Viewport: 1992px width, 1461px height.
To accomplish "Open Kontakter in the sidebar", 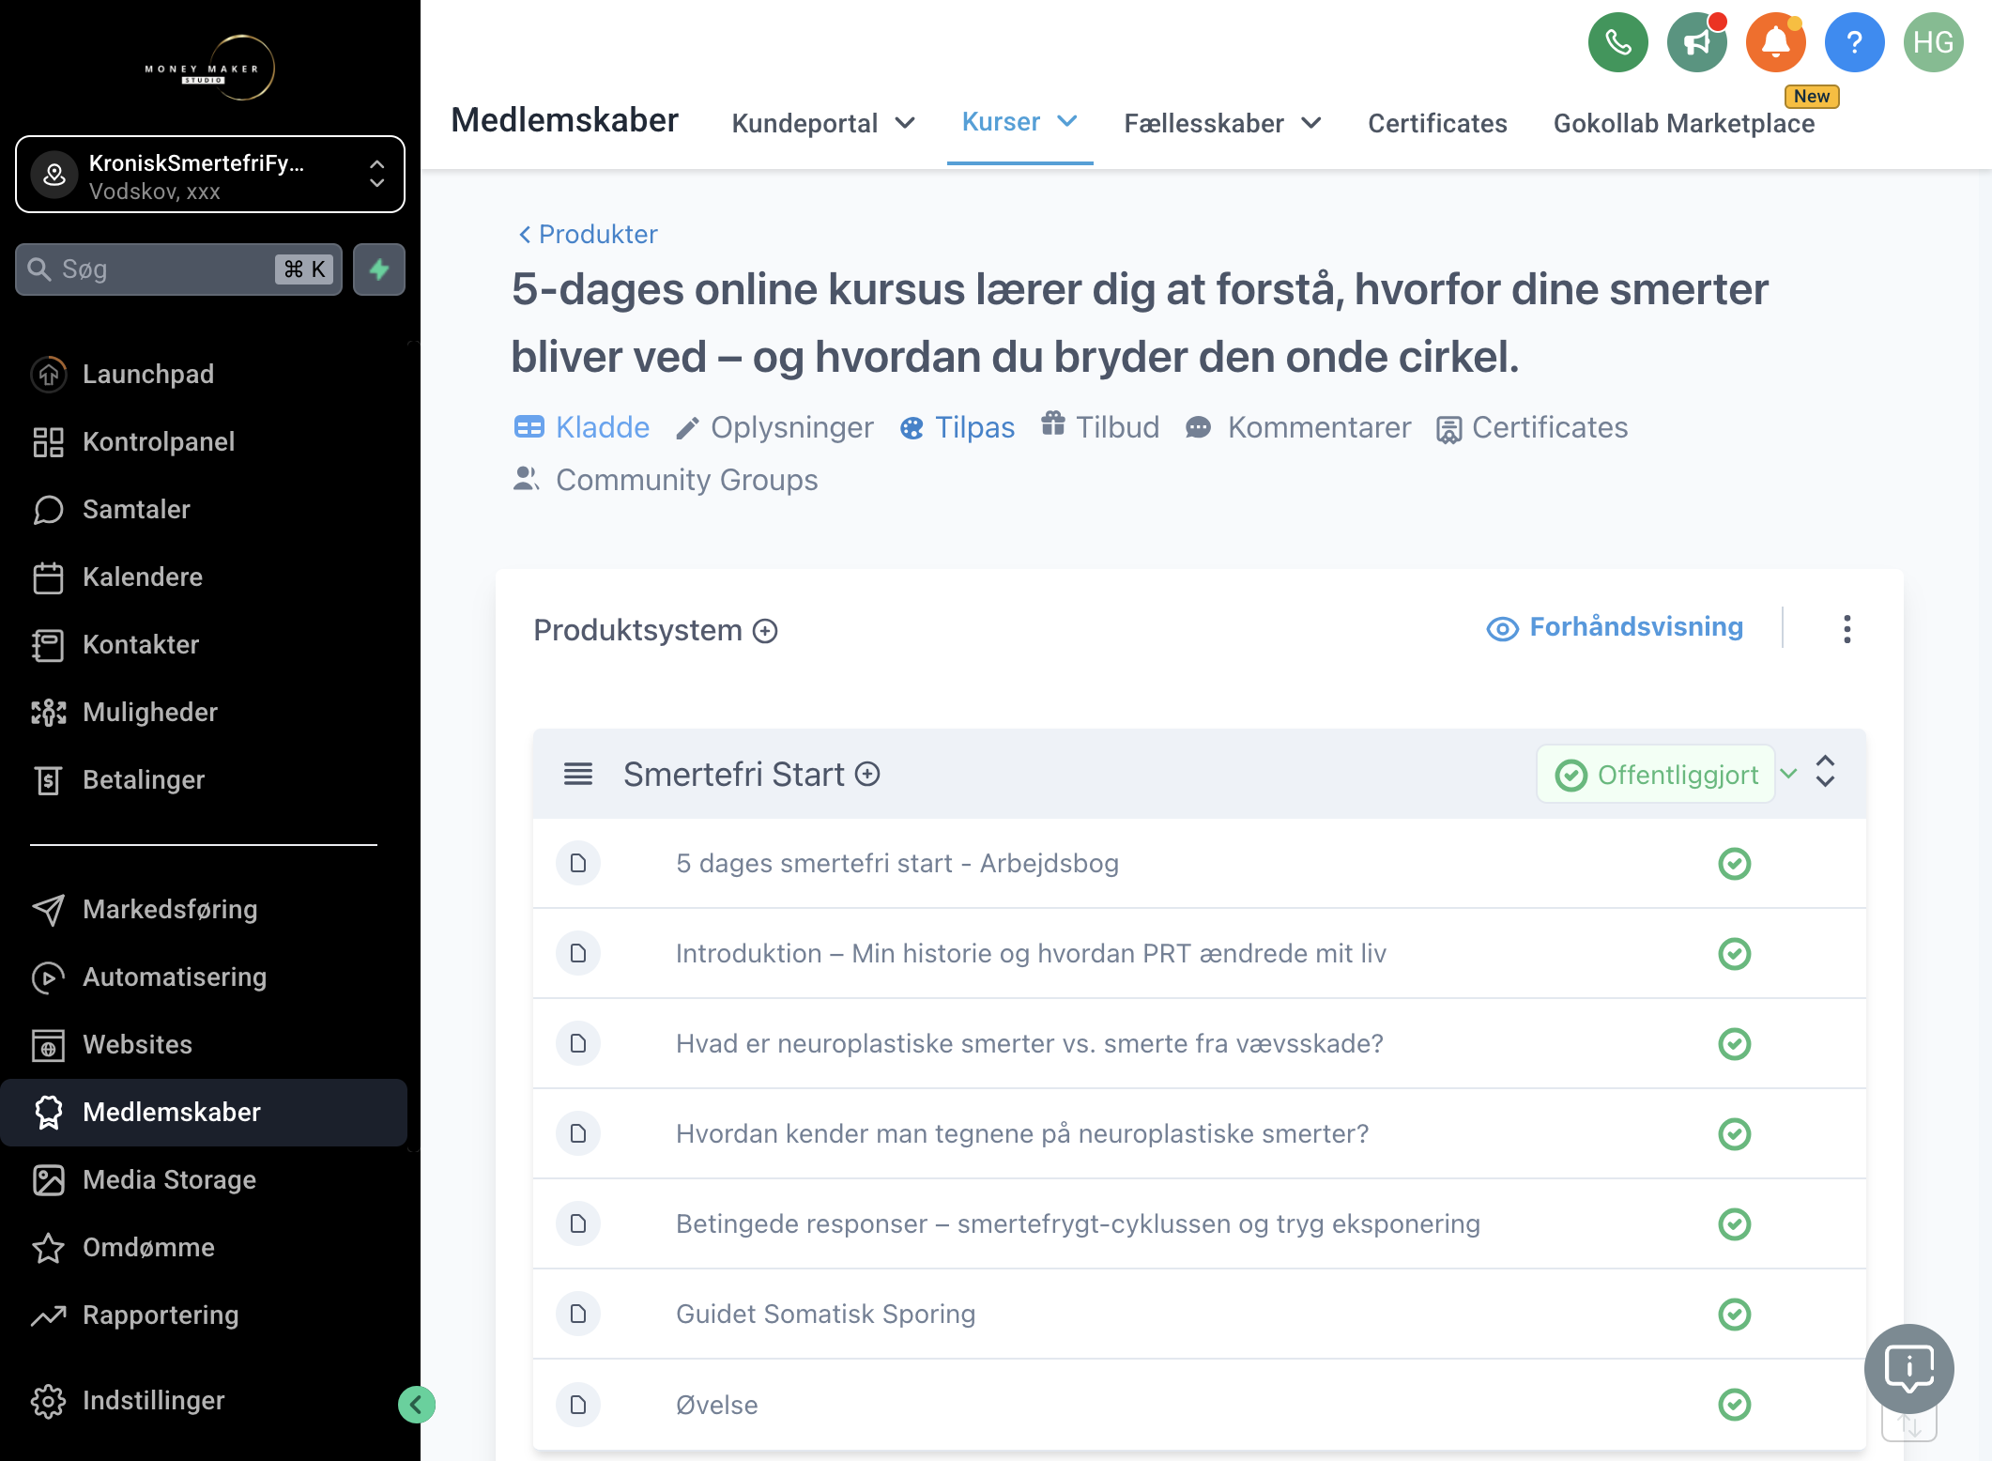I will [204, 644].
